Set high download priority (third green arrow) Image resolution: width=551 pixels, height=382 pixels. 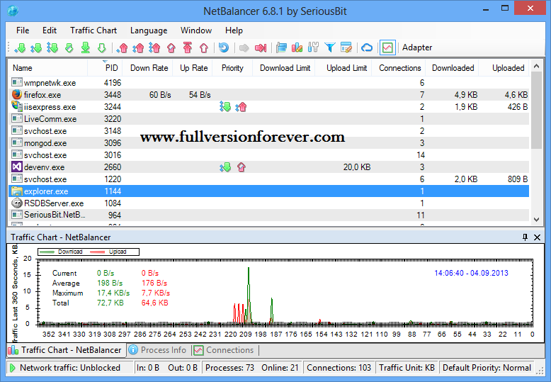coord(52,47)
